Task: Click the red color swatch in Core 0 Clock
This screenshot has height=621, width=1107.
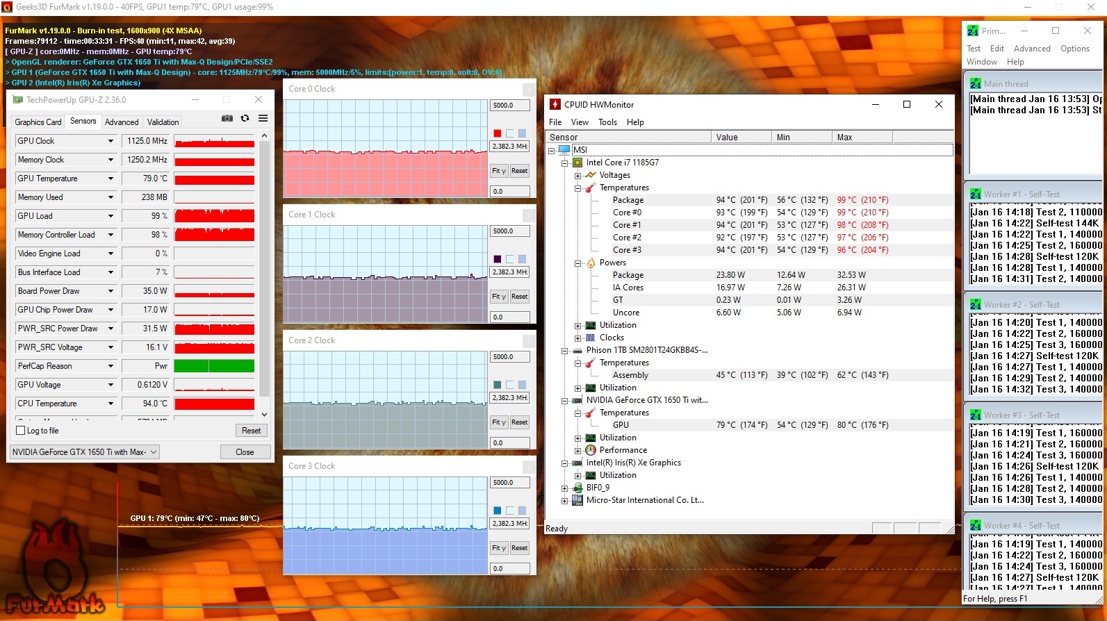Action: click(x=497, y=133)
